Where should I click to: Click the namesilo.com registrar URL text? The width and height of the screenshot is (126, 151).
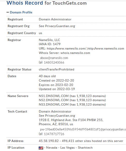point(85,49)
